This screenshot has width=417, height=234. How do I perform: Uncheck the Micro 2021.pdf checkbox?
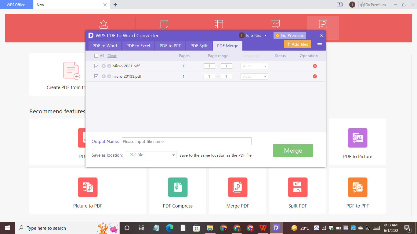pos(96,66)
